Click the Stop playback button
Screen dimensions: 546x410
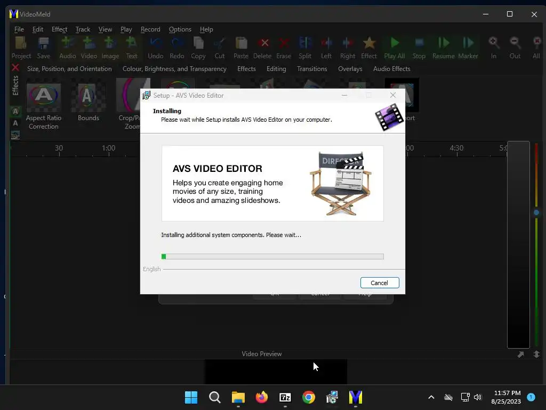click(419, 48)
